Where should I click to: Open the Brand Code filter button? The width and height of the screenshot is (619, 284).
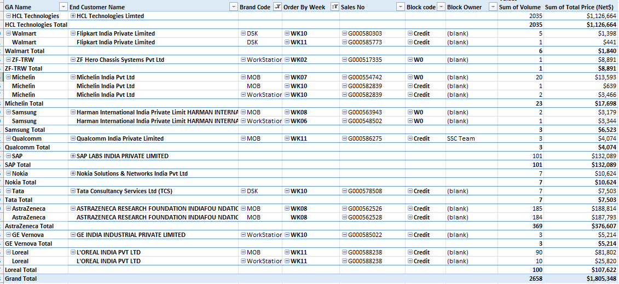point(277,7)
